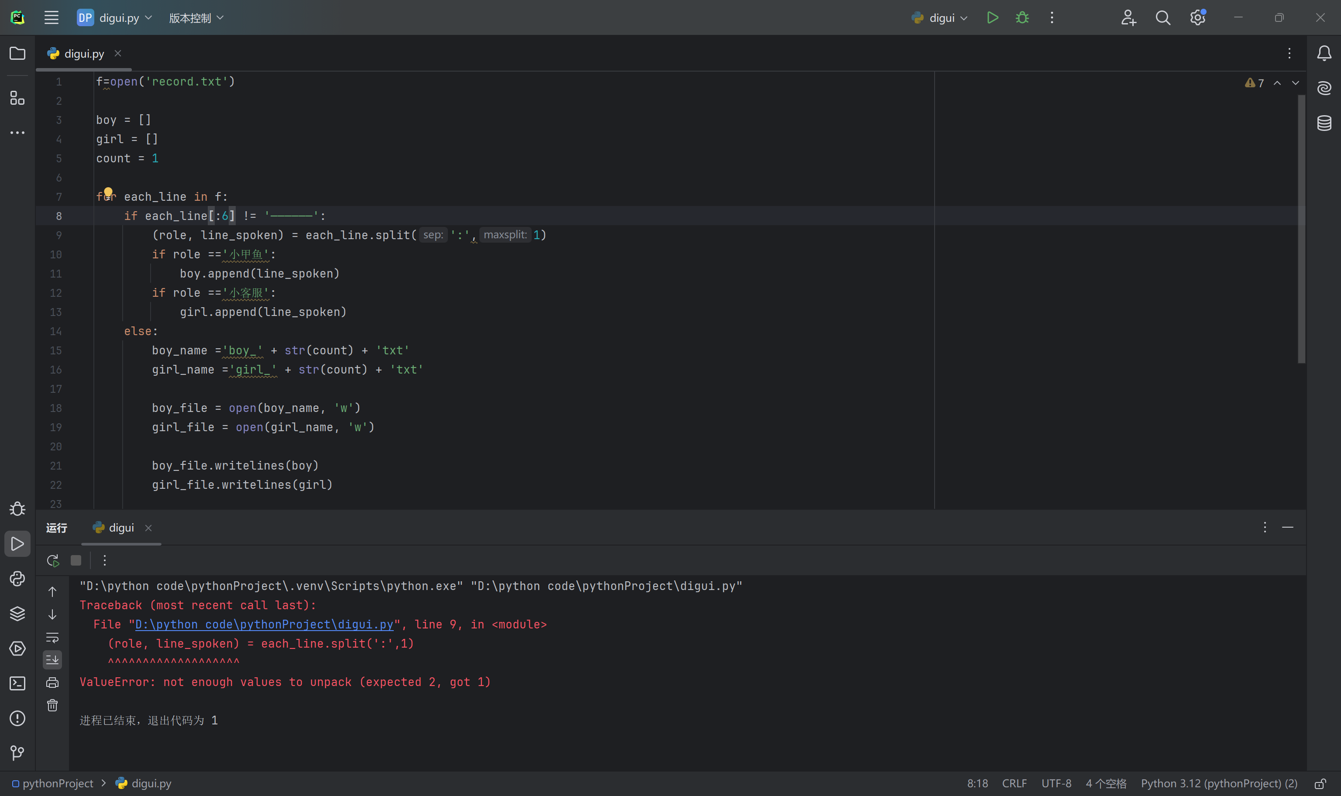1341x796 pixels.
Task: Click 'else:' on line 14
Action: 141,332
